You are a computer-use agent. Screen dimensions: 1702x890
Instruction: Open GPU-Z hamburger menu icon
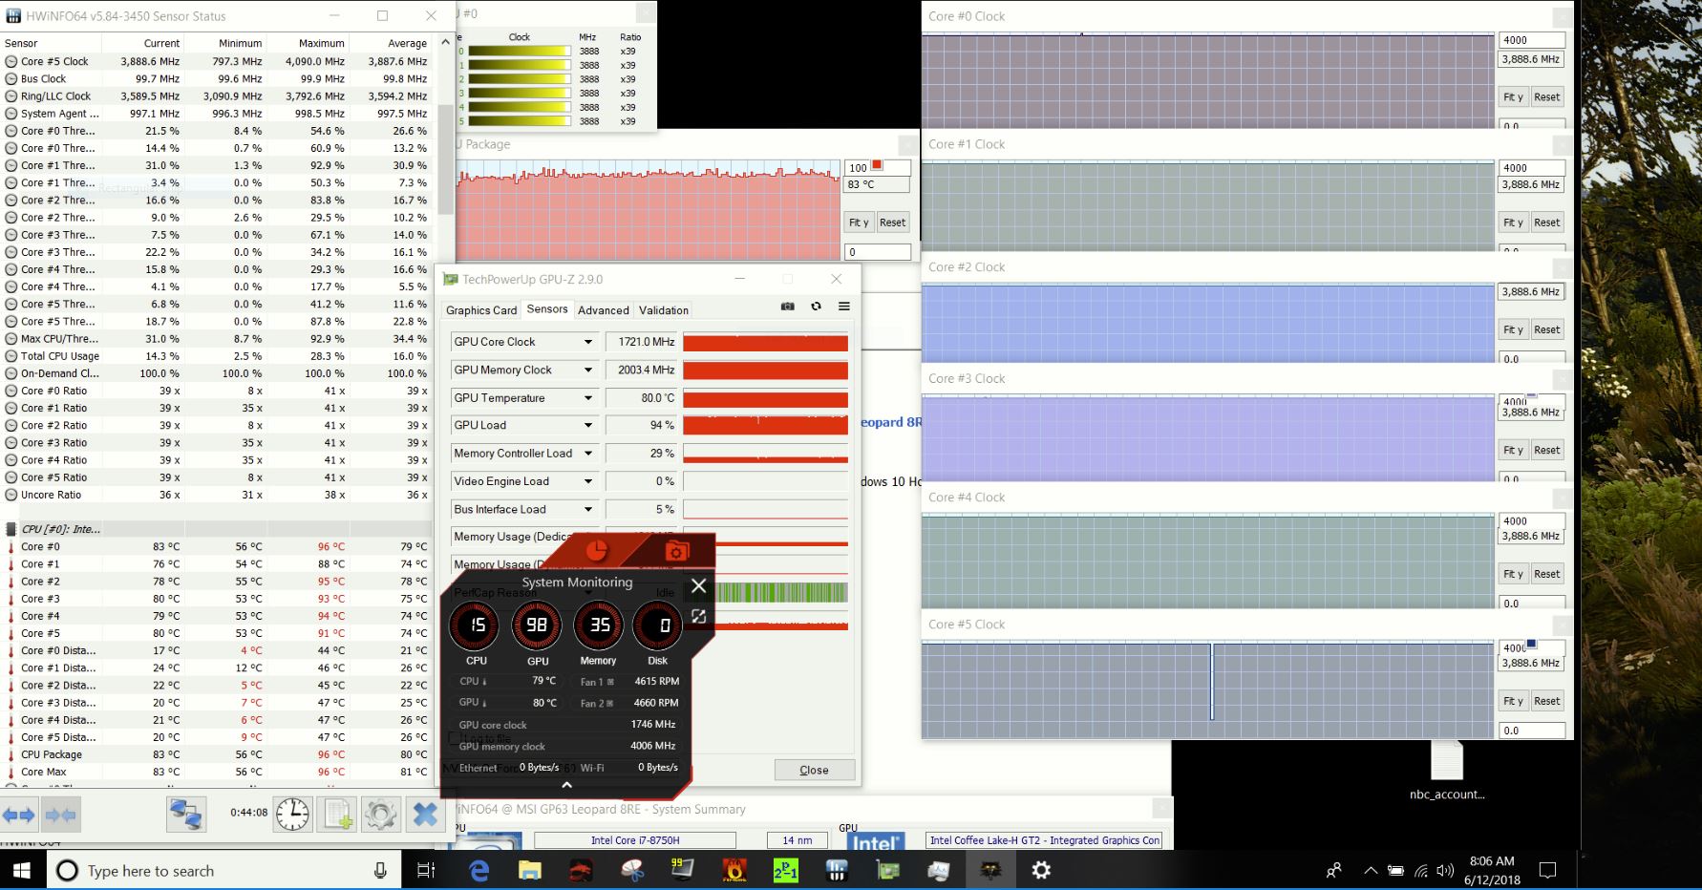point(844,307)
